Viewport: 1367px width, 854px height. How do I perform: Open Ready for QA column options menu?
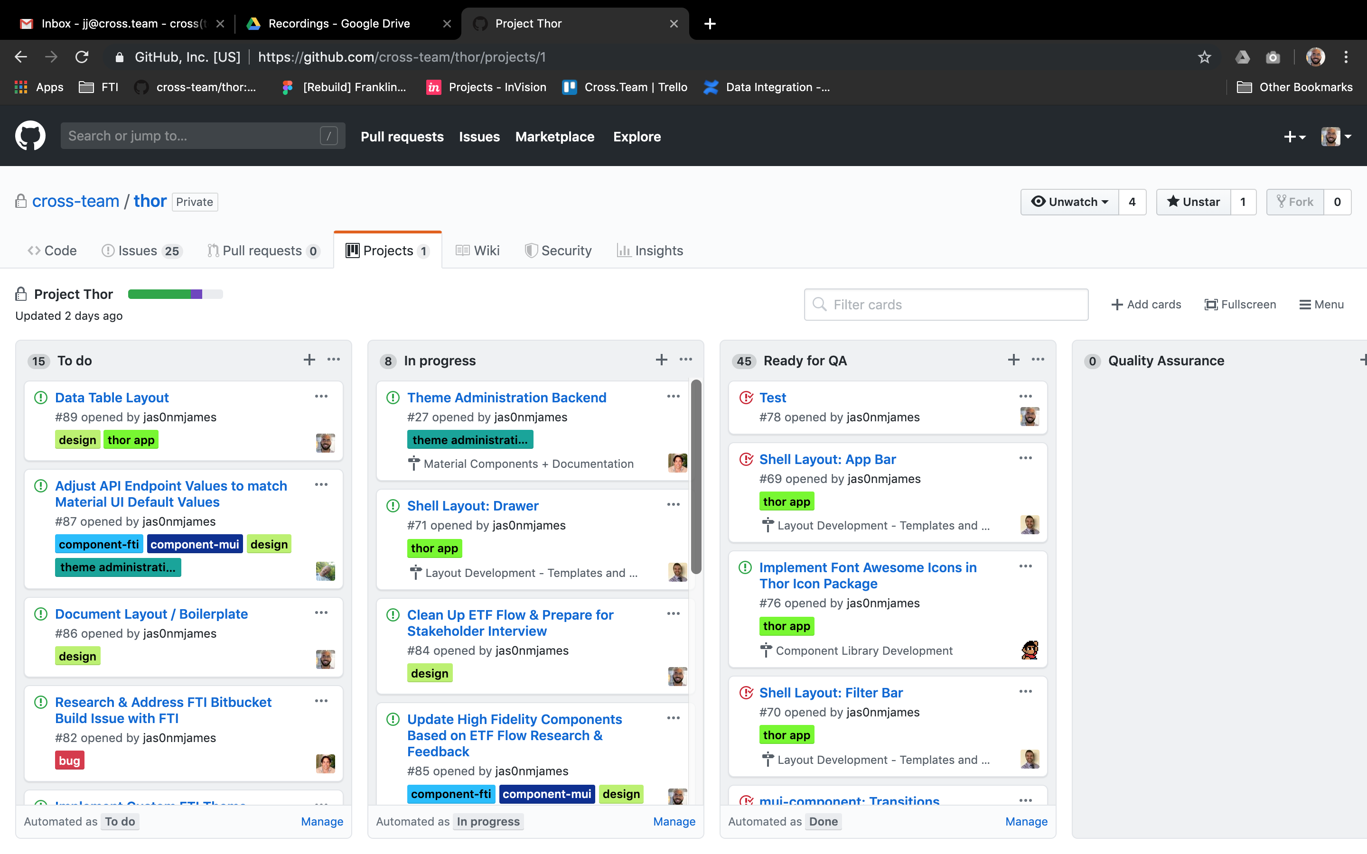click(1038, 360)
